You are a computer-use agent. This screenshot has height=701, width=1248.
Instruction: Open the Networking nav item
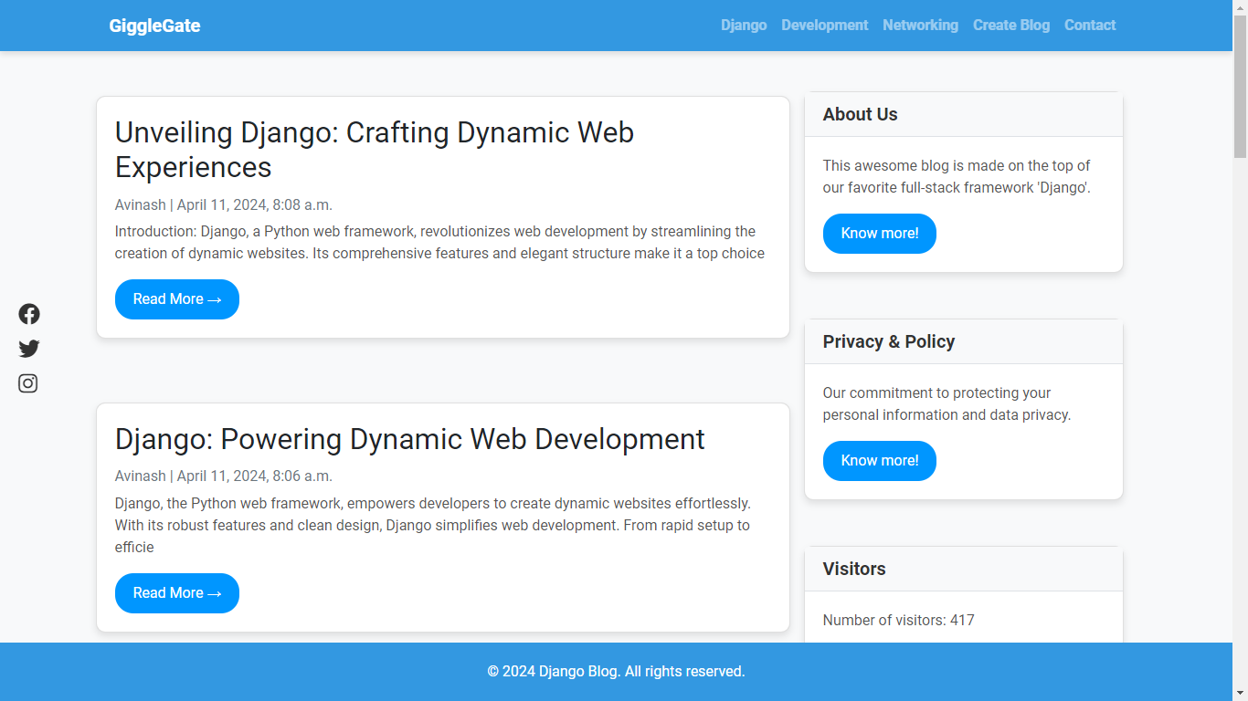click(x=920, y=26)
